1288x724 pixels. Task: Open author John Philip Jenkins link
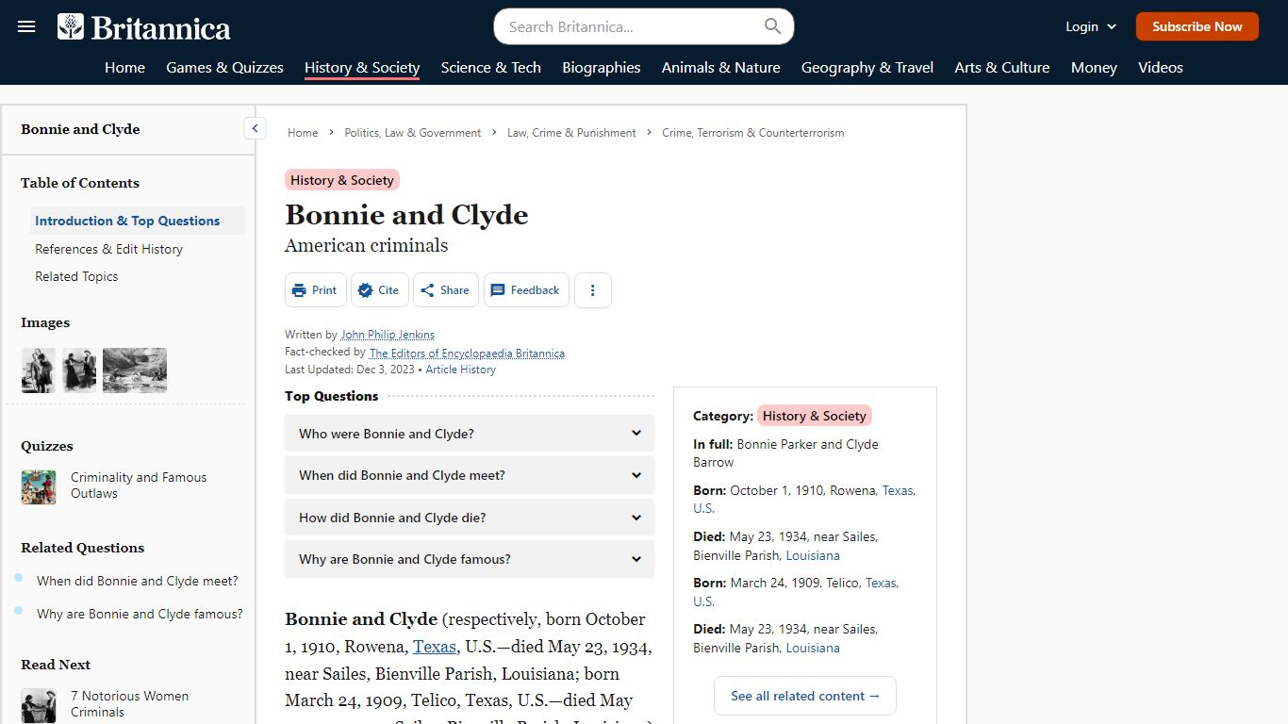coord(388,335)
